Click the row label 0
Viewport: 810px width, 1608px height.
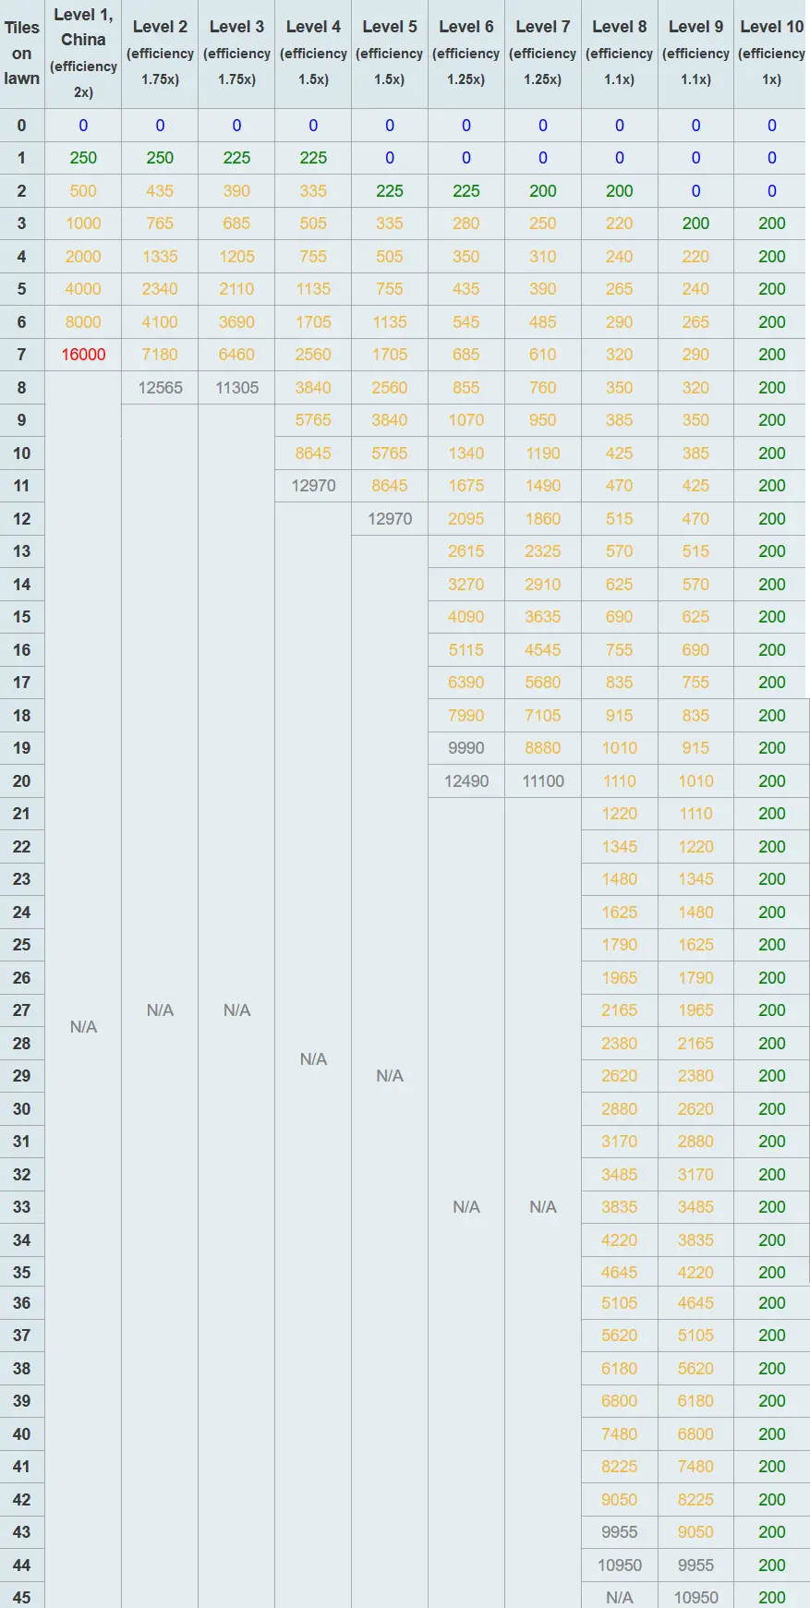(x=22, y=126)
